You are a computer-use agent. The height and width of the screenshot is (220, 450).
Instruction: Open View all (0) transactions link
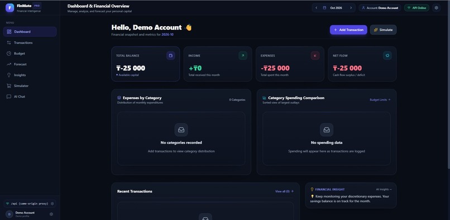pos(284,192)
